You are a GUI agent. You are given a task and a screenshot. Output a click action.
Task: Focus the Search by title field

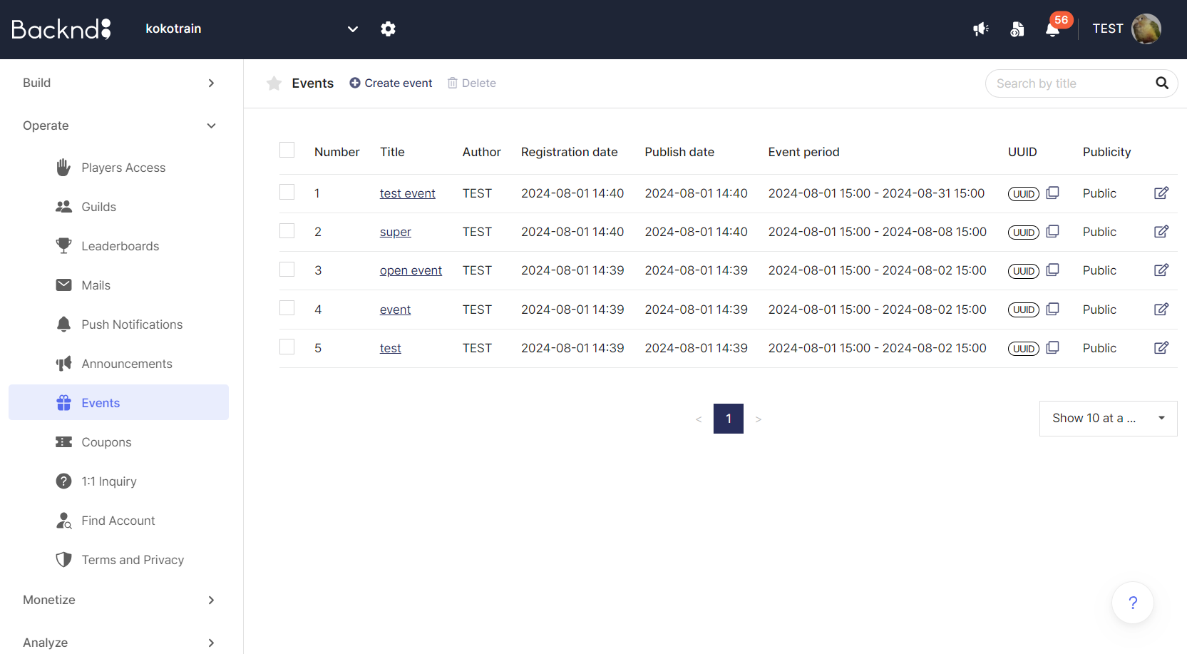(x=1069, y=83)
